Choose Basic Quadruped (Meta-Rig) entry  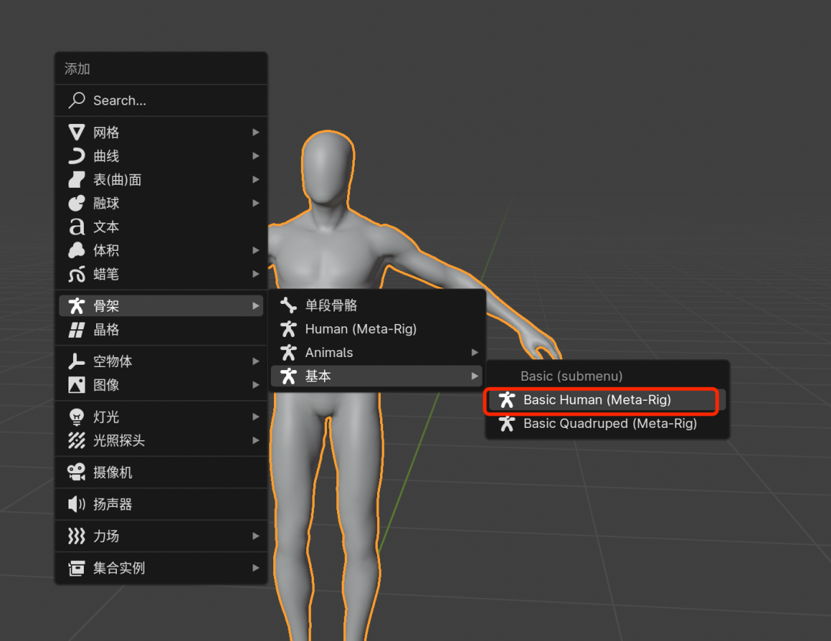(x=606, y=423)
